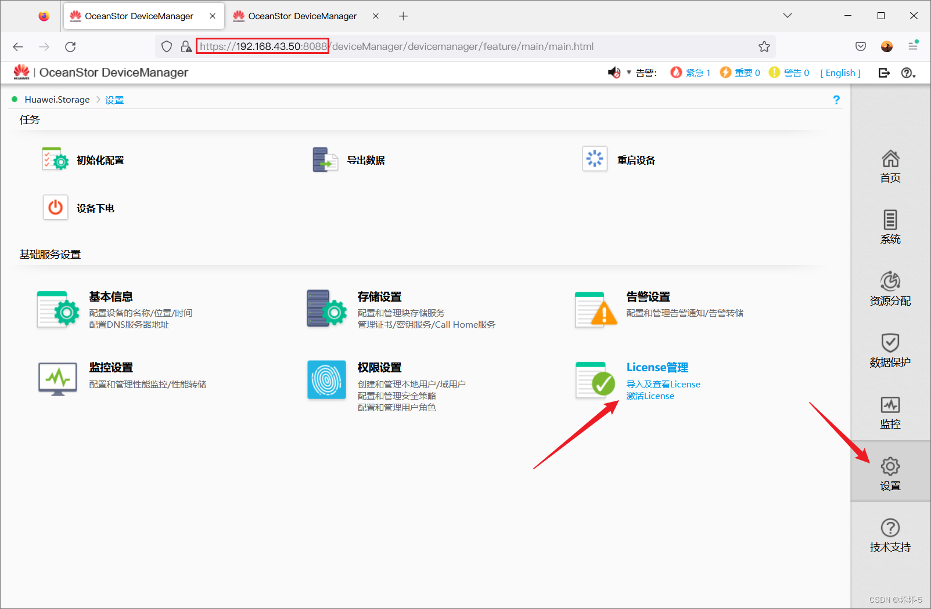
Task: Click the 导出数据 label
Action: (x=366, y=160)
